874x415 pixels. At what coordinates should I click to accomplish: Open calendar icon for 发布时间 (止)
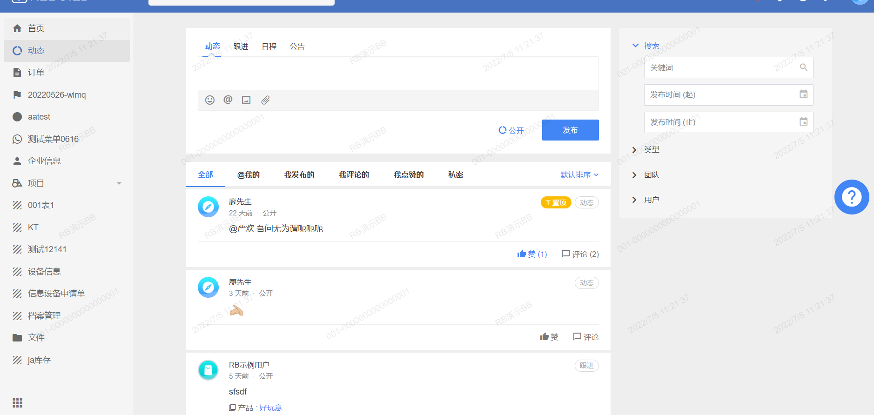tap(803, 122)
